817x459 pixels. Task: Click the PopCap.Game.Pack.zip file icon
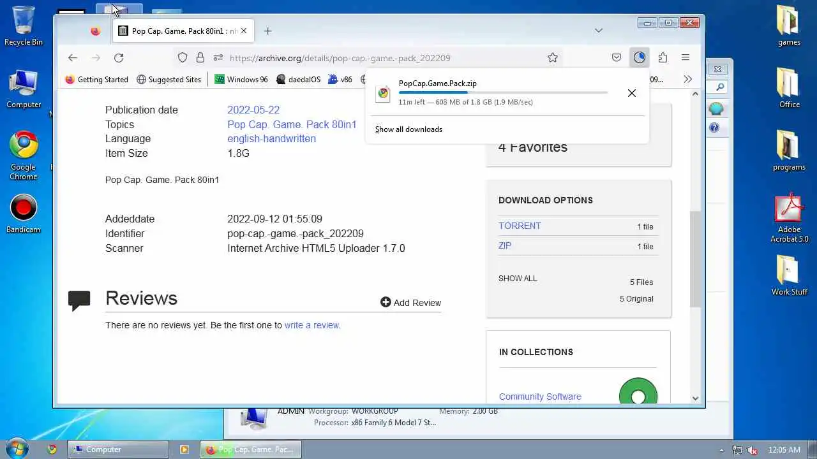pyautogui.click(x=383, y=93)
